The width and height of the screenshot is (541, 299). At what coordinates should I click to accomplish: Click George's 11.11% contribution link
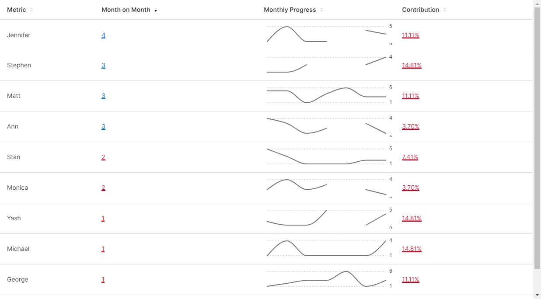(x=411, y=279)
